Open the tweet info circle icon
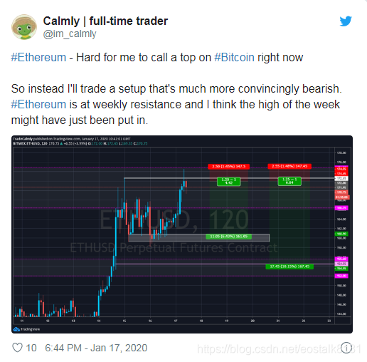The image size is (367, 362). (x=346, y=348)
